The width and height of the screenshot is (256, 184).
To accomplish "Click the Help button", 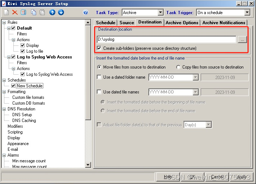I will (x=168, y=177).
